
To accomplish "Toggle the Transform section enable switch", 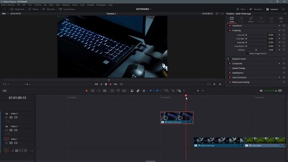I will tap(229, 26).
